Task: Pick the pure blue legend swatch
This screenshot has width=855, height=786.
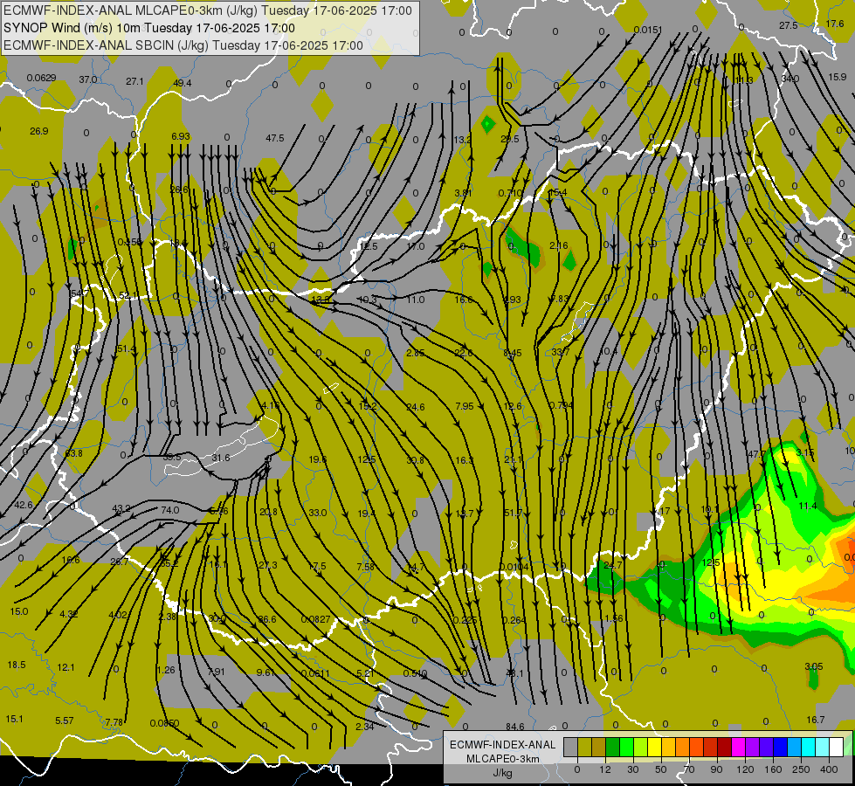Action: click(x=780, y=747)
